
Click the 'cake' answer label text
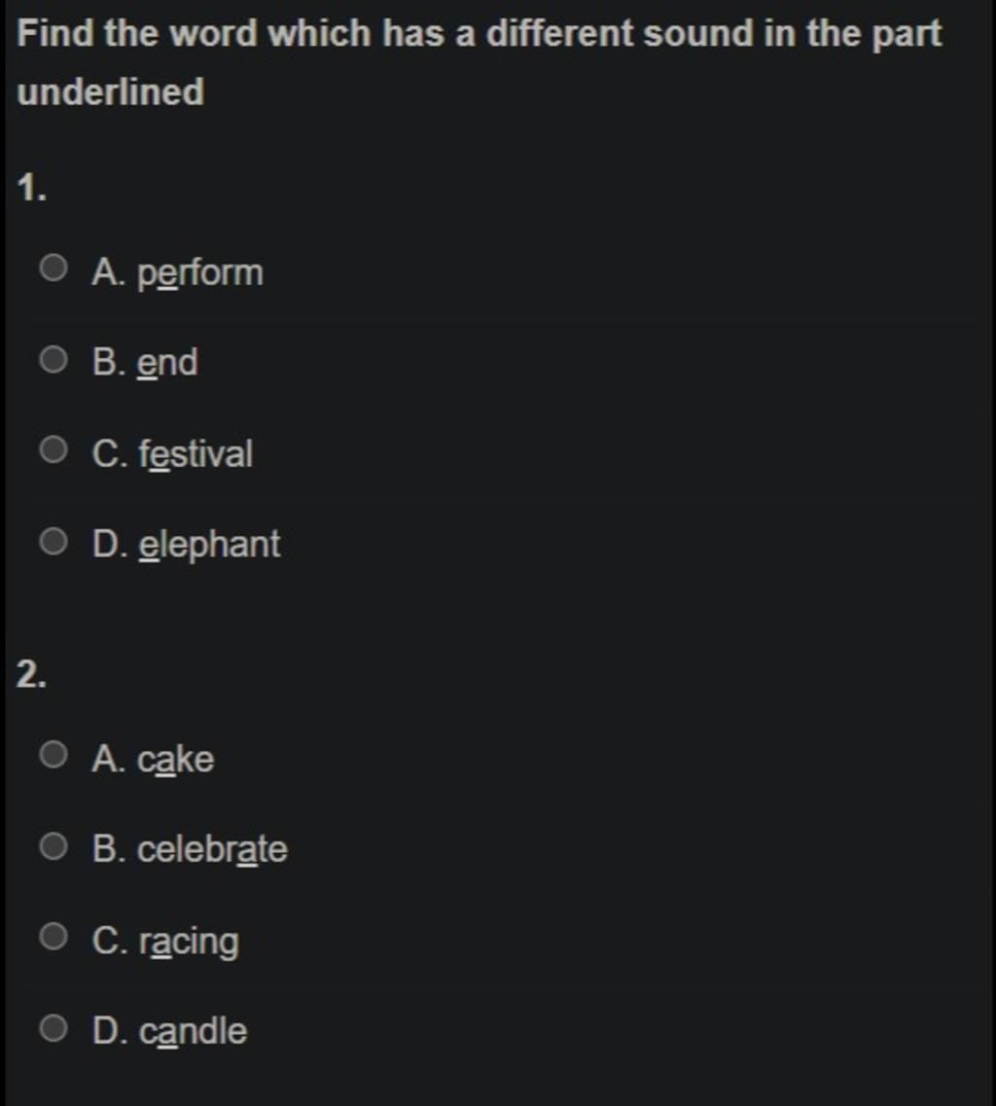coord(176,760)
